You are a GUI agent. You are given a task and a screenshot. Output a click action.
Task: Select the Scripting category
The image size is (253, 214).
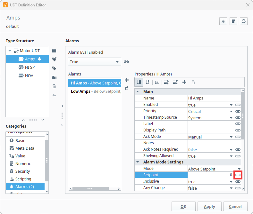[25, 179]
